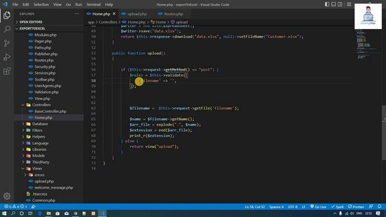Open the Extensions view

pos(7,71)
